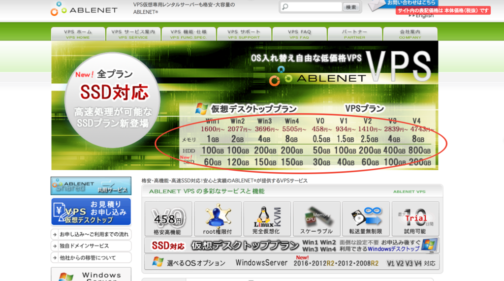Click arrow icon beside 独自ドメインサービス
This screenshot has width=504, height=281.
click(x=55, y=246)
